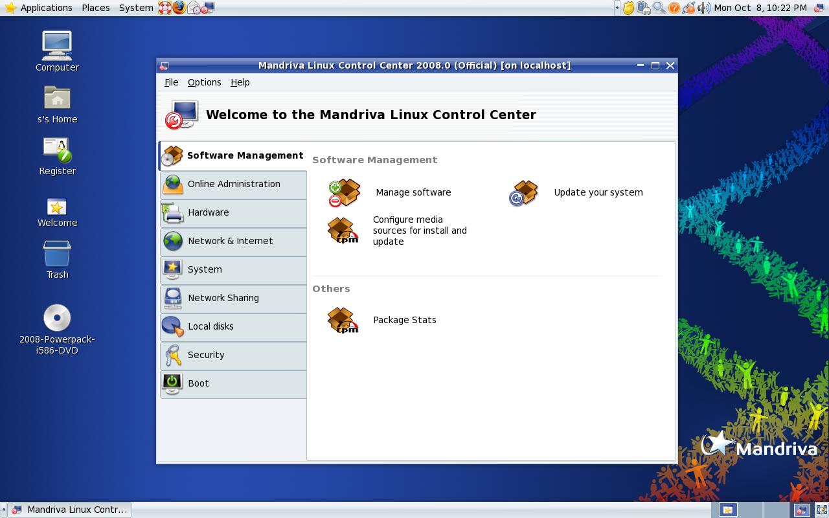Click the Update your system link
Screen dimensions: 829x518
[598, 192]
